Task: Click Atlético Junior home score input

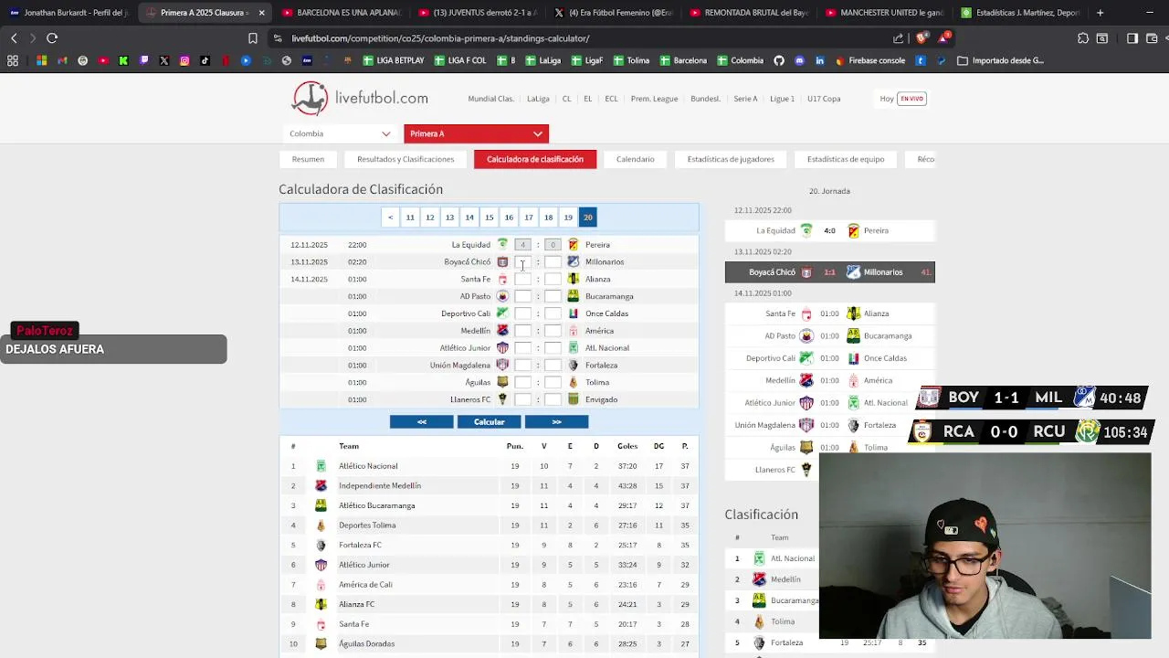Action: pyautogui.click(x=522, y=348)
